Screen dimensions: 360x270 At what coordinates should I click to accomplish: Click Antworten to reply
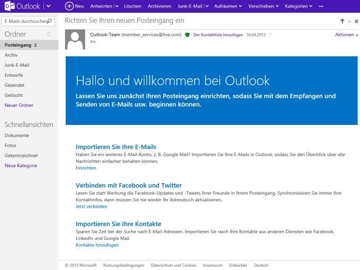coord(101,6)
